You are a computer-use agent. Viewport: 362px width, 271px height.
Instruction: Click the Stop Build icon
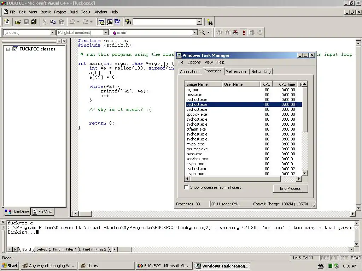click(x=235, y=32)
